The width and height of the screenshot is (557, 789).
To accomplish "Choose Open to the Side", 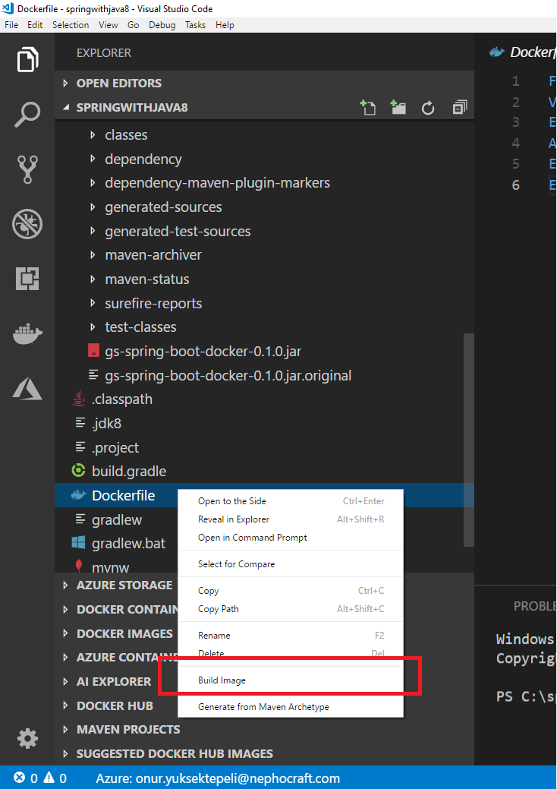I will click(x=291, y=501).
